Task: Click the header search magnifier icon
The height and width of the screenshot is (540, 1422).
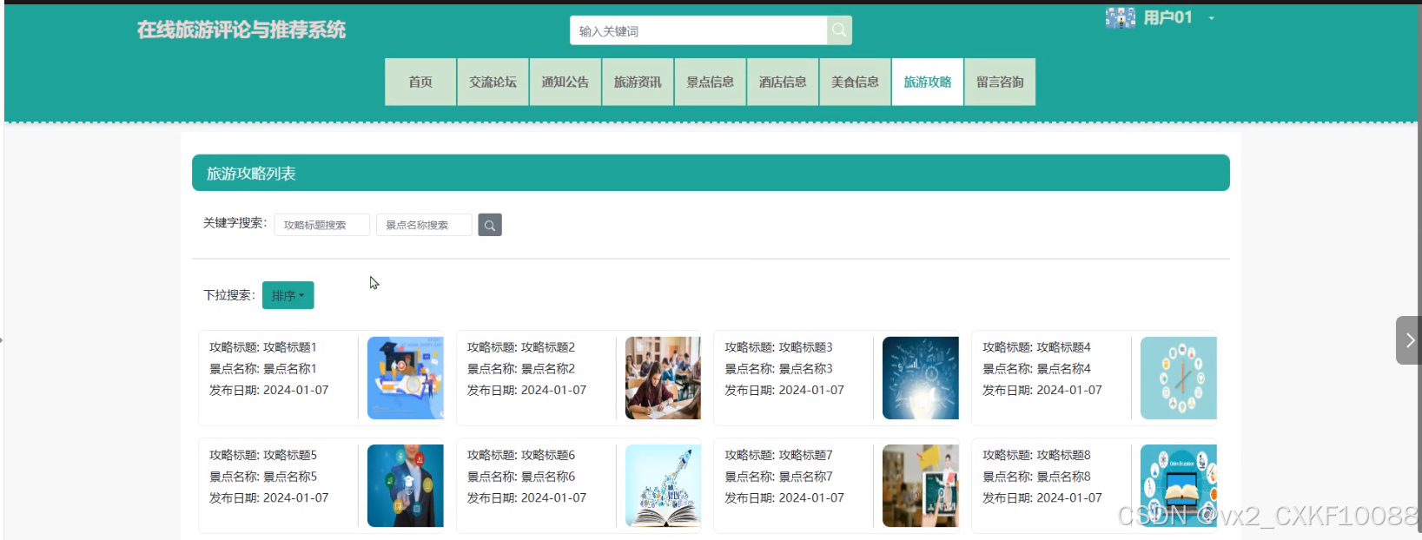Action: click(x=839, y=30)
